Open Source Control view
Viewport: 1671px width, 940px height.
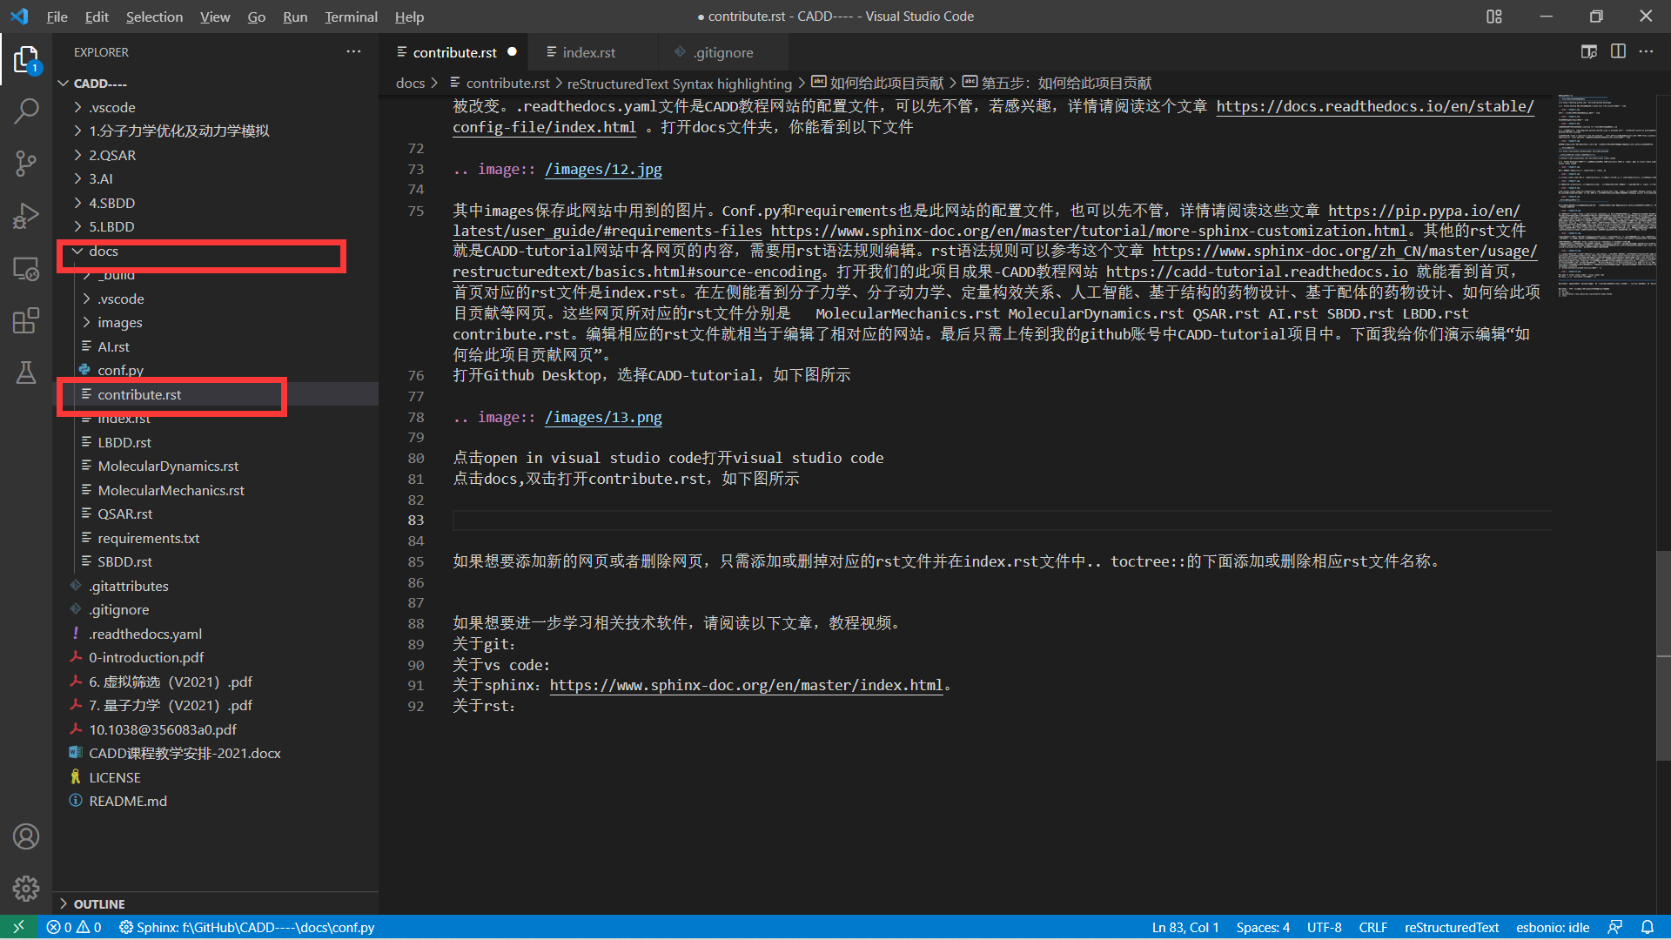26,163
